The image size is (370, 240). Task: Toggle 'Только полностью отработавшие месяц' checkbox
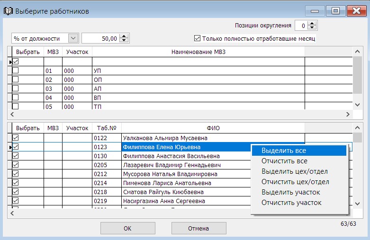pyautogui.click(x=198, y=38)
